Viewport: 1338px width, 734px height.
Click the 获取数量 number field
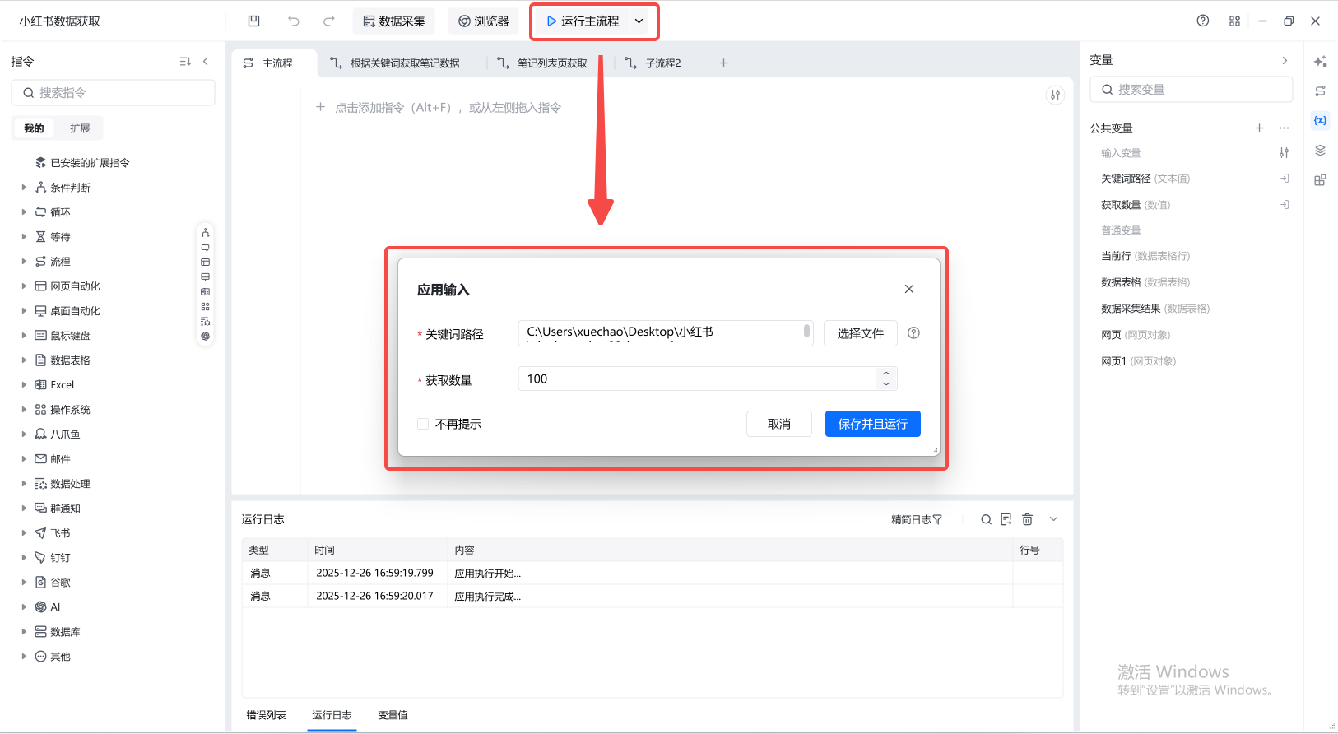coord(708,379)
